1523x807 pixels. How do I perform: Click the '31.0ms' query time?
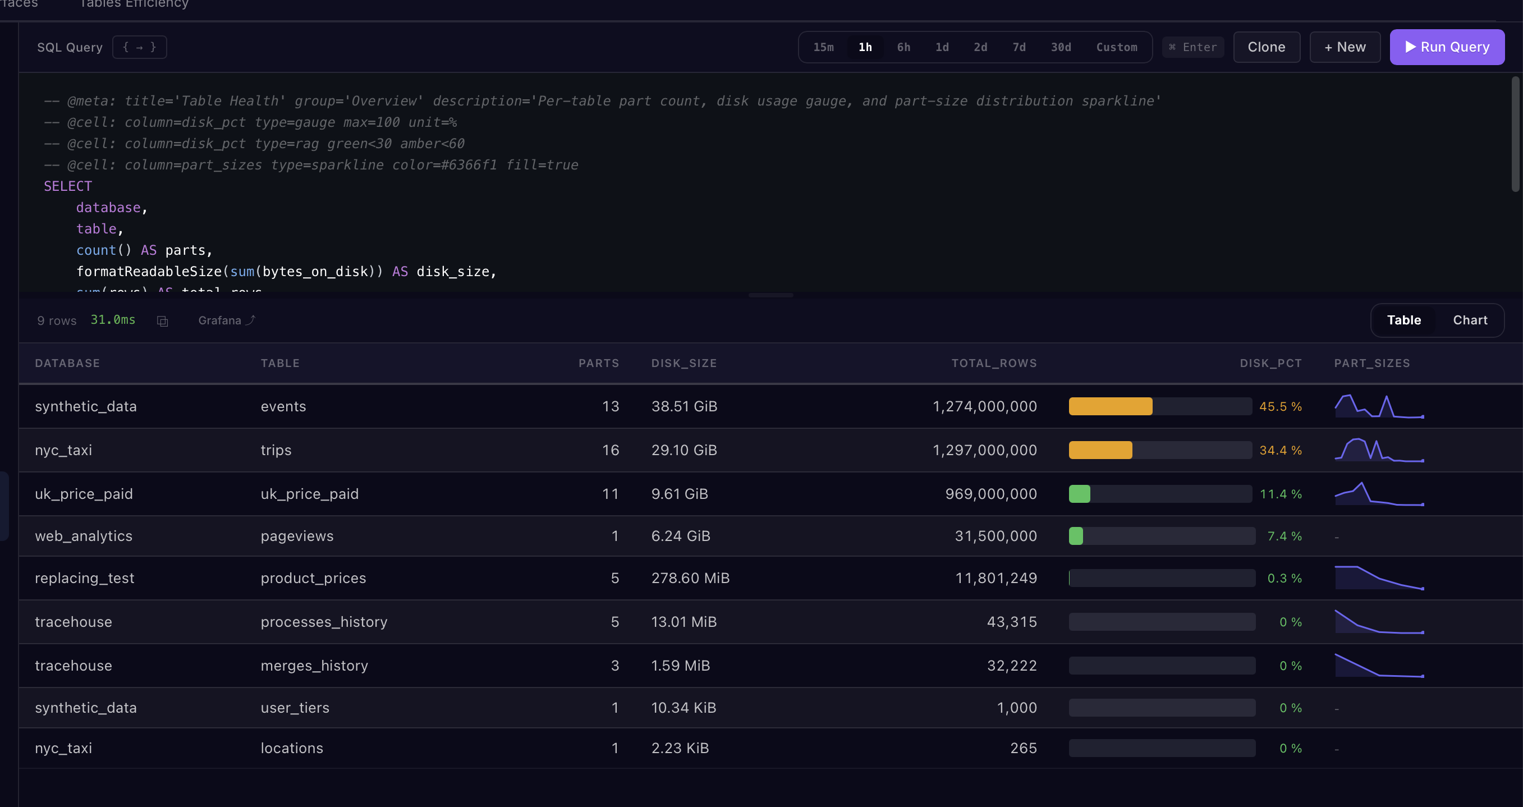tap(113, 320)
